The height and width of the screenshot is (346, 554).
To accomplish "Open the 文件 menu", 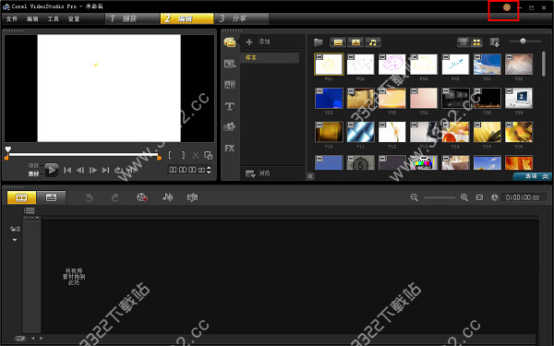I will coord(12,19).
